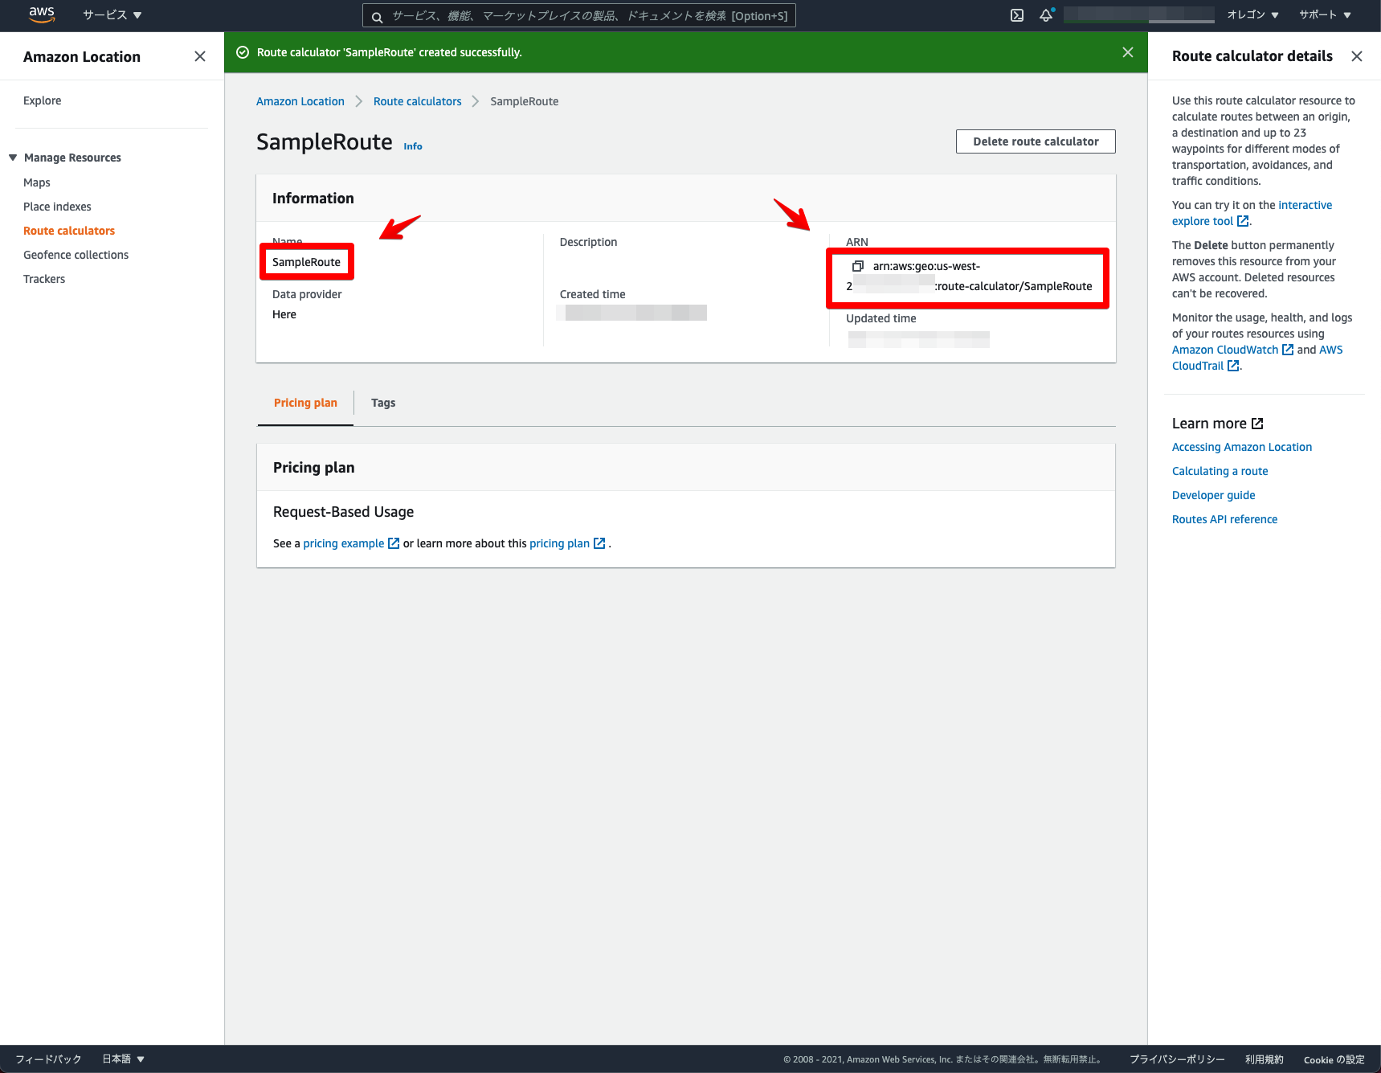The width and height of the screenshot is (1381, 1073).
Task: Open the interactive explore tool link
Action: pos(1252,213)
